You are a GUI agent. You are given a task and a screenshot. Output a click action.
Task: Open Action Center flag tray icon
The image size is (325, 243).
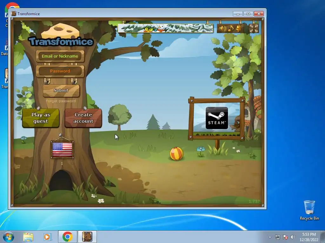[285, 237]
